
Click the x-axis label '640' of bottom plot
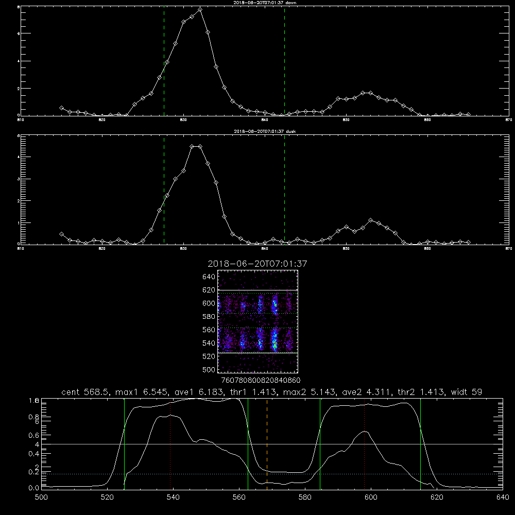point(503,497)
